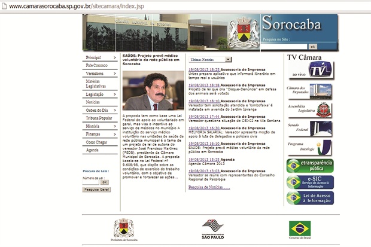The image size is (371, 247).
Task: Click the featured article photo of the councilman
Action: tap(153, 90)
